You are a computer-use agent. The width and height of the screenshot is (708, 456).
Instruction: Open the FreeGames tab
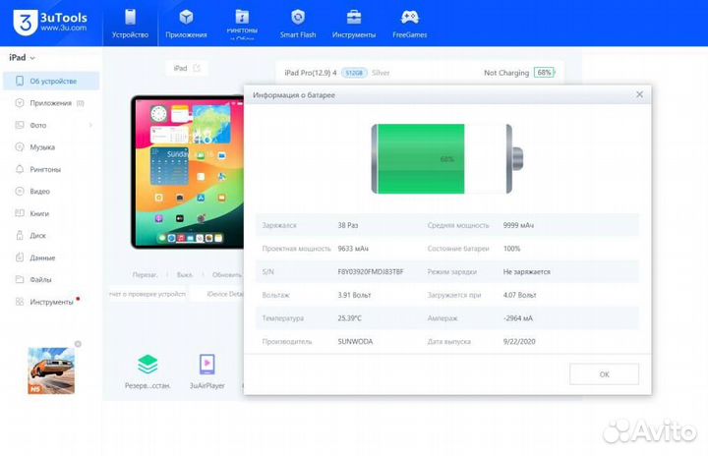(409, 24)
